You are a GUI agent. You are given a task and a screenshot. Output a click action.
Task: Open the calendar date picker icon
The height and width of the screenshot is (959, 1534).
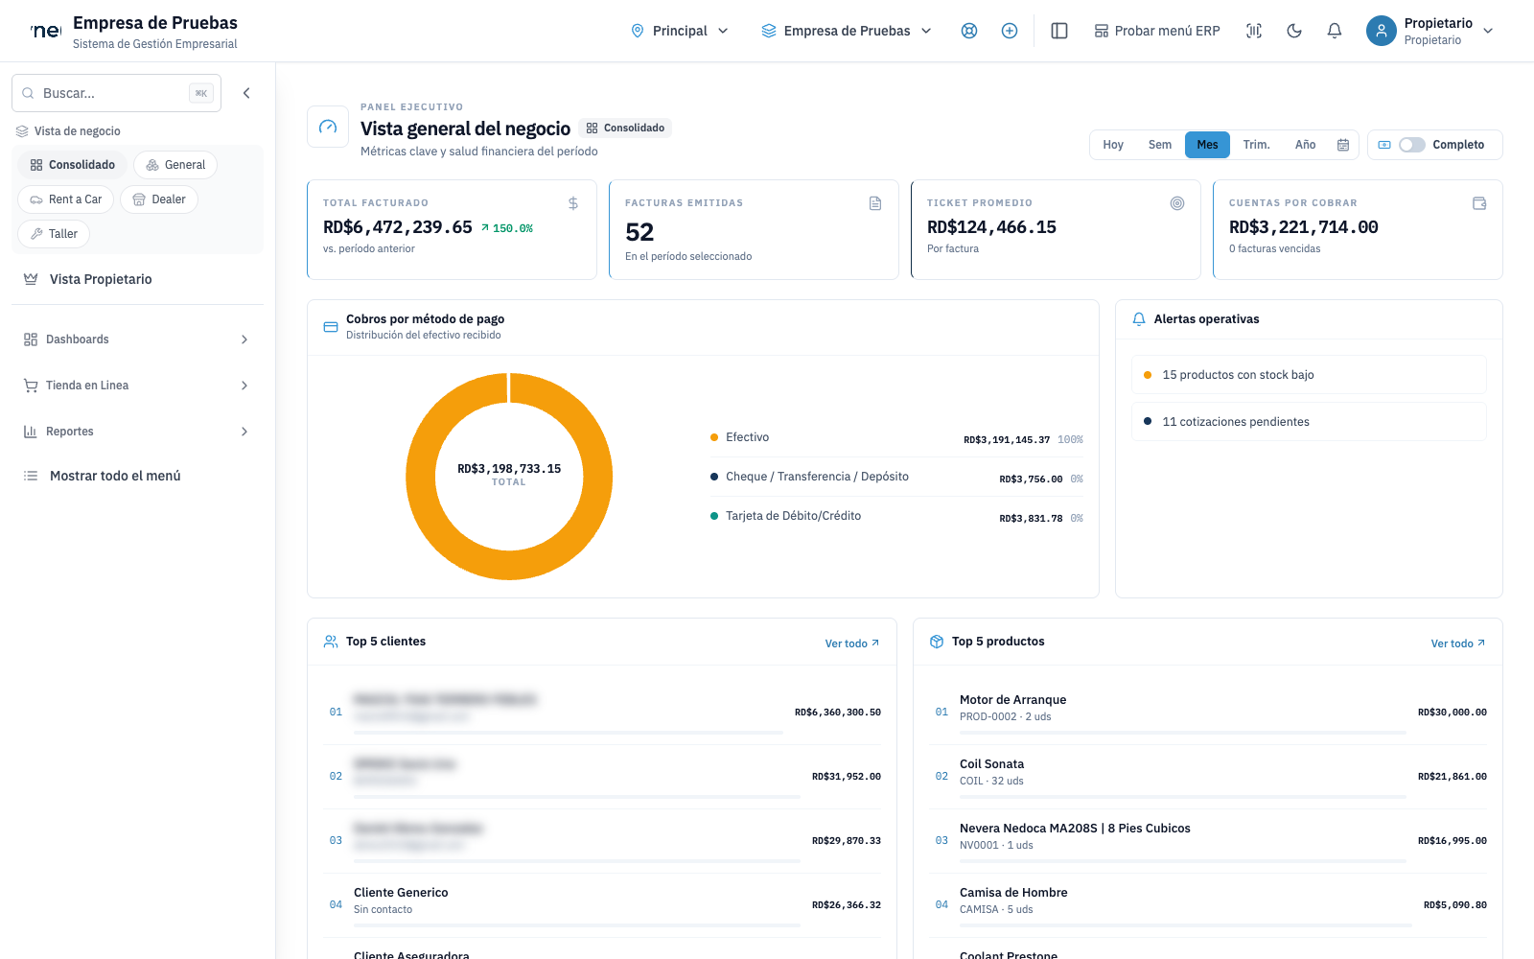tap(1343, 145)
